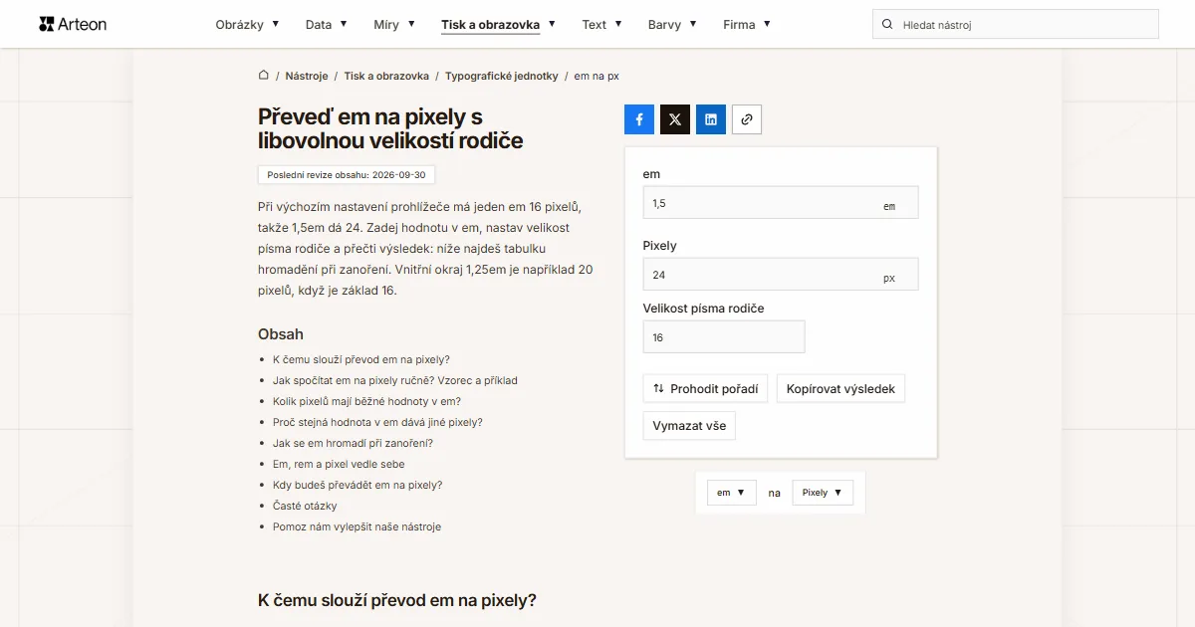Viewport: 1195px width, 627px height.
Task: Share page on Facebook
Action: pyautogui.click(x=639, y=119)
